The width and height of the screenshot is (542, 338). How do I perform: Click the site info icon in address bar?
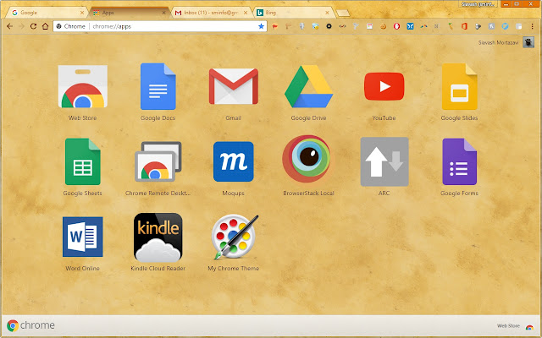click(59, 26)
